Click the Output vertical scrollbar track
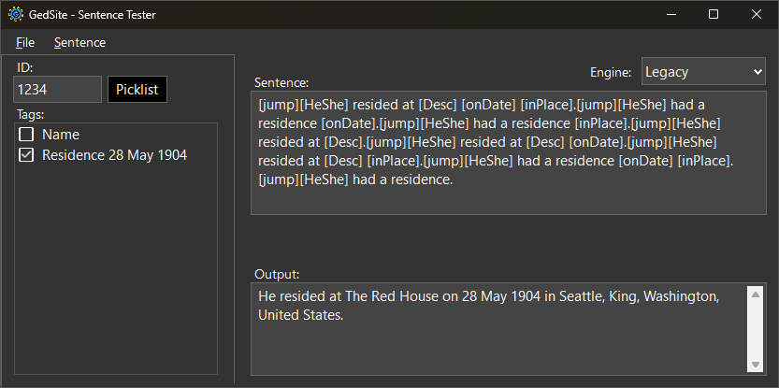Image resolution: width=779 pixels, height=388 pixels. coord(756,328)
